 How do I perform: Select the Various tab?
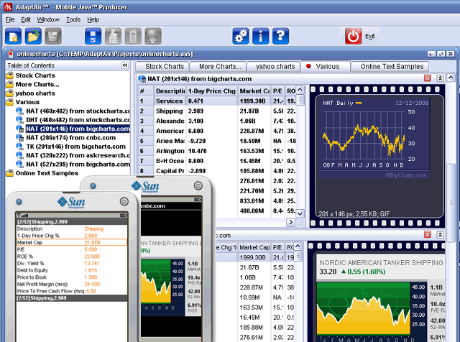tap(325, 67)
